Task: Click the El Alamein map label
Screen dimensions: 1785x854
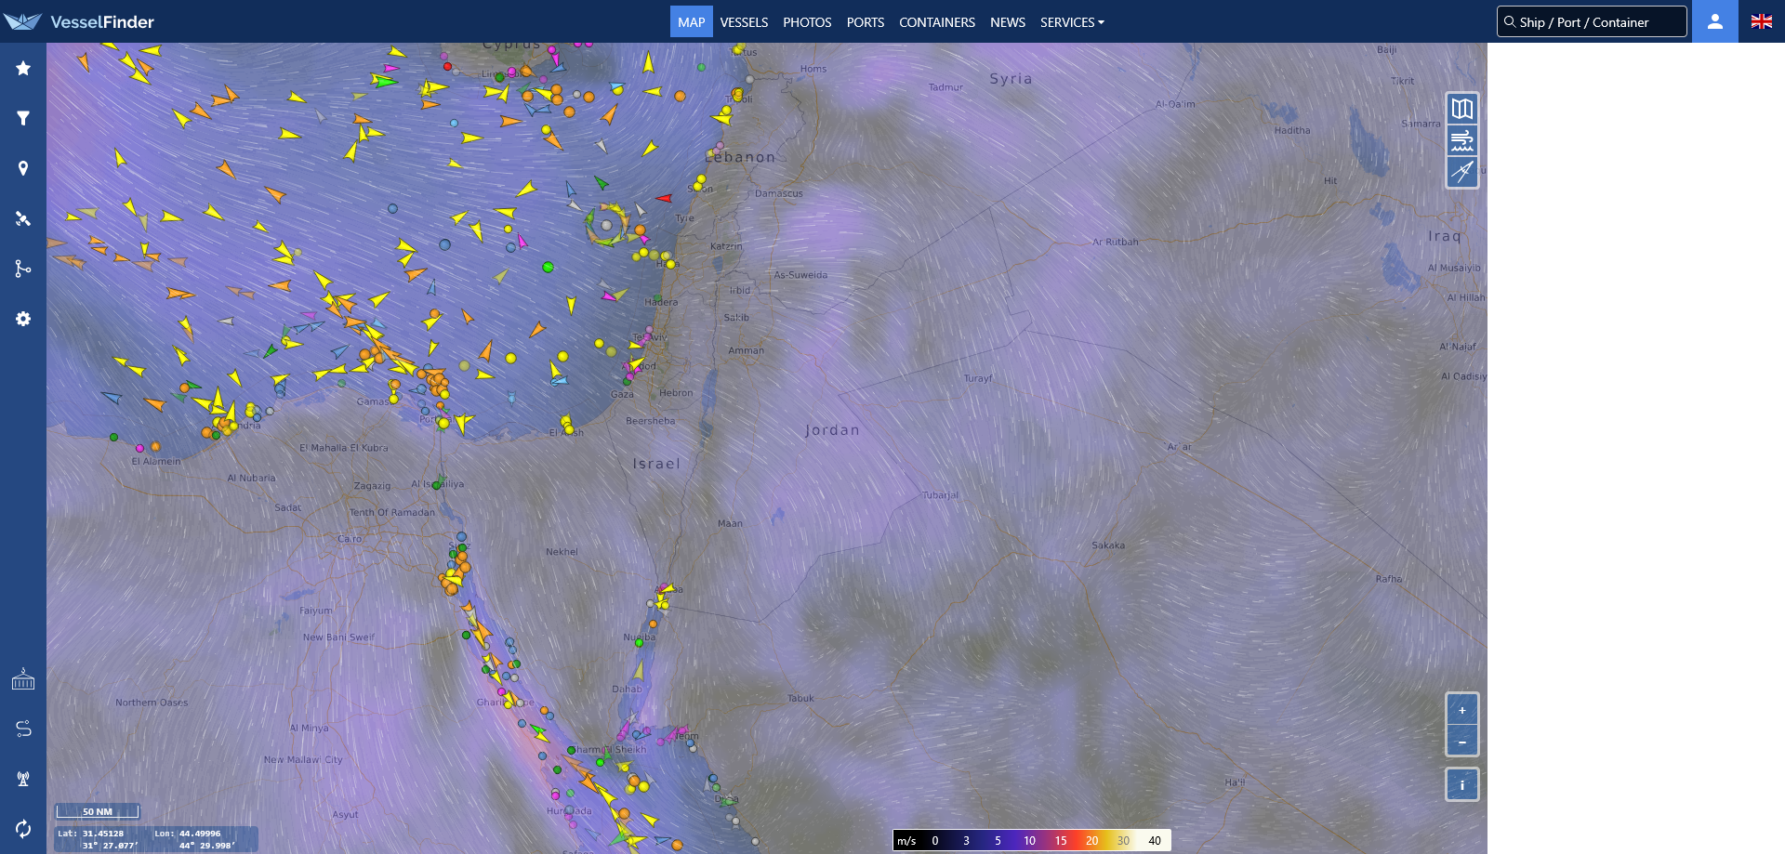Action: (x=156, y=461)
